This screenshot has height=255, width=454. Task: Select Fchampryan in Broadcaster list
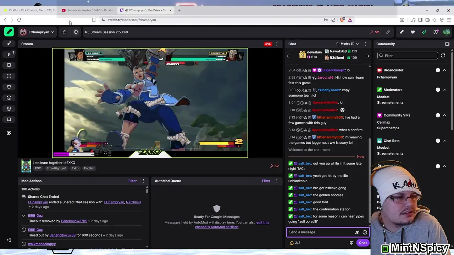(x=387, y=77)
